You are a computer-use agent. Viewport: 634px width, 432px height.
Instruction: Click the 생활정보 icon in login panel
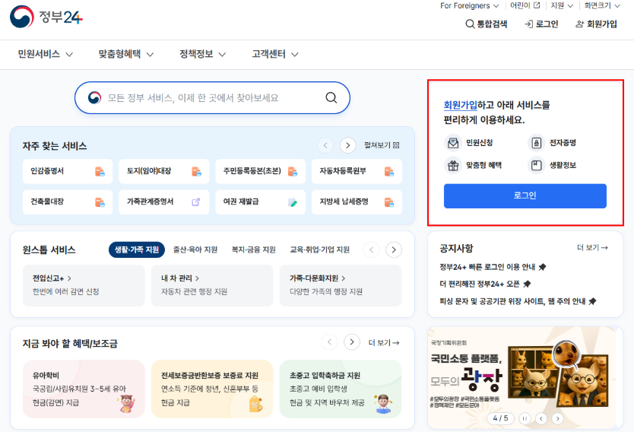537,165
